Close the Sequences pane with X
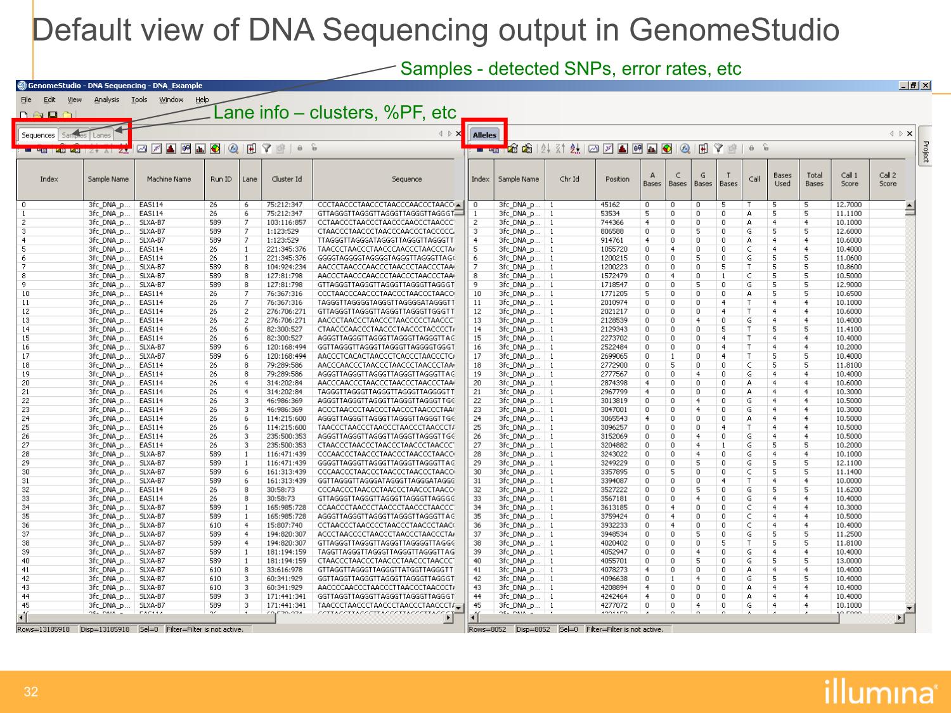Viewport: 951px width, 713px height. (458, 134)
